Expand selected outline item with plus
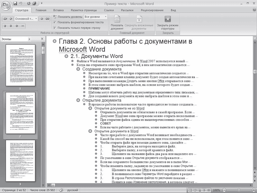Screen dimensions: 257x193 [x=17, y=26]
